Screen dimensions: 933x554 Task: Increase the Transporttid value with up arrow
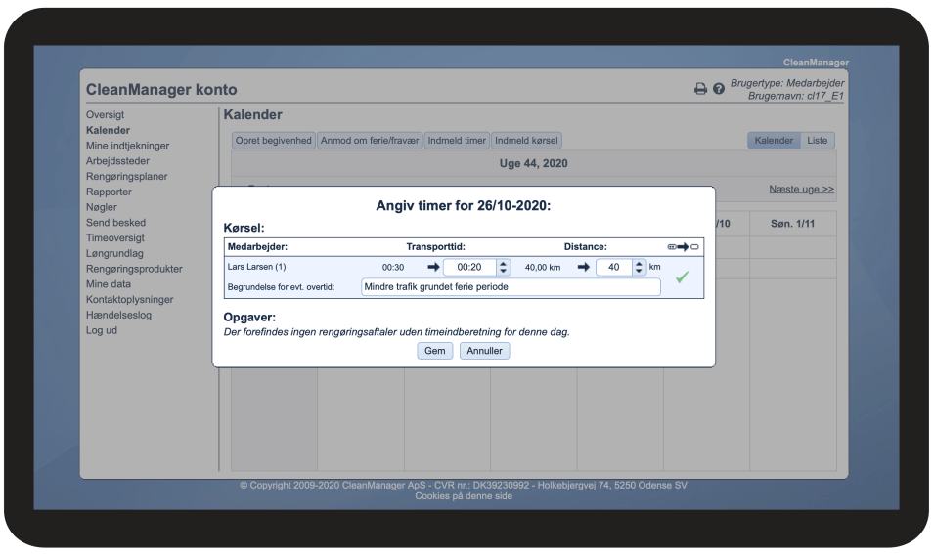pos(504,263)
